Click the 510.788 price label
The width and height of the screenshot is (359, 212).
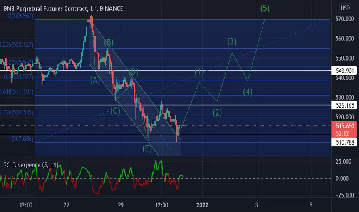(344, 143)
